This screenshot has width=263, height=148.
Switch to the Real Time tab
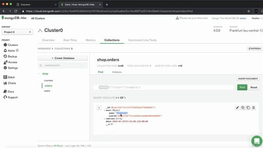tap(70, 40)
